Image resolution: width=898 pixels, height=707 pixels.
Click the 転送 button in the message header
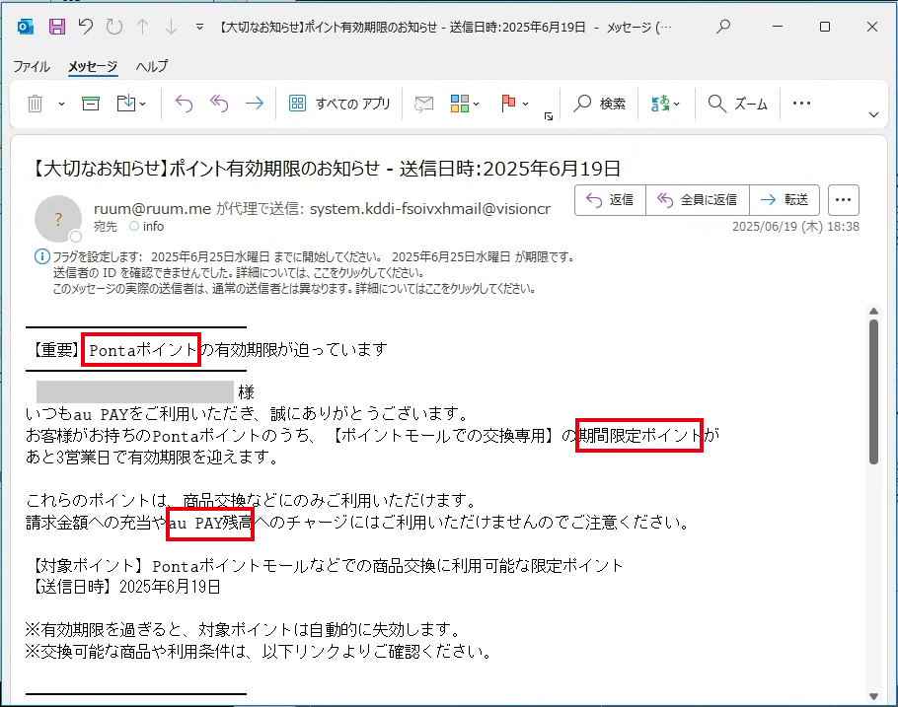(785, 200)
